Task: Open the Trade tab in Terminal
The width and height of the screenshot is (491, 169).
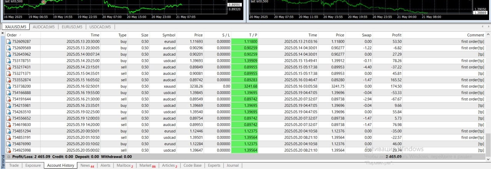Action: (x=14, y=166)
